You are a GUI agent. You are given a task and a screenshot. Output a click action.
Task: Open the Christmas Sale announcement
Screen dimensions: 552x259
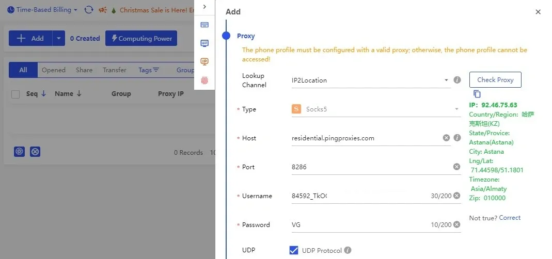point(156,10)
